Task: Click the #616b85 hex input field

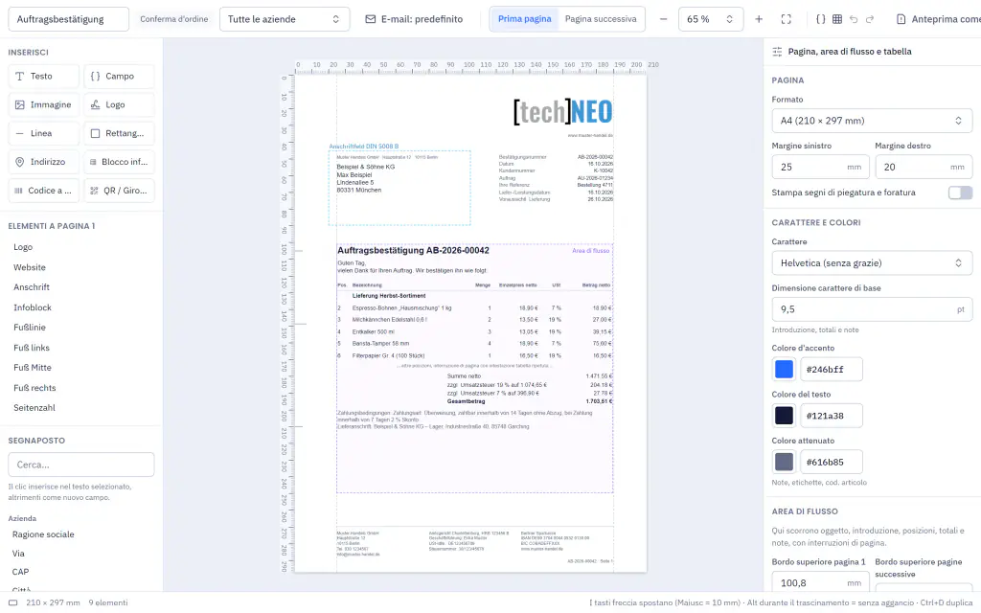Action: (832, 463)
